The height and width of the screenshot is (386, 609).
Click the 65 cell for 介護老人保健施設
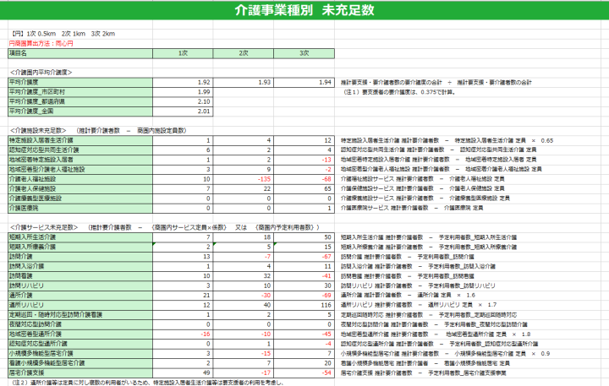click(304, 189)
